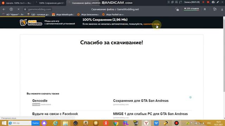Take a screenshot with the Bandicam camera icon

point(213,2)
